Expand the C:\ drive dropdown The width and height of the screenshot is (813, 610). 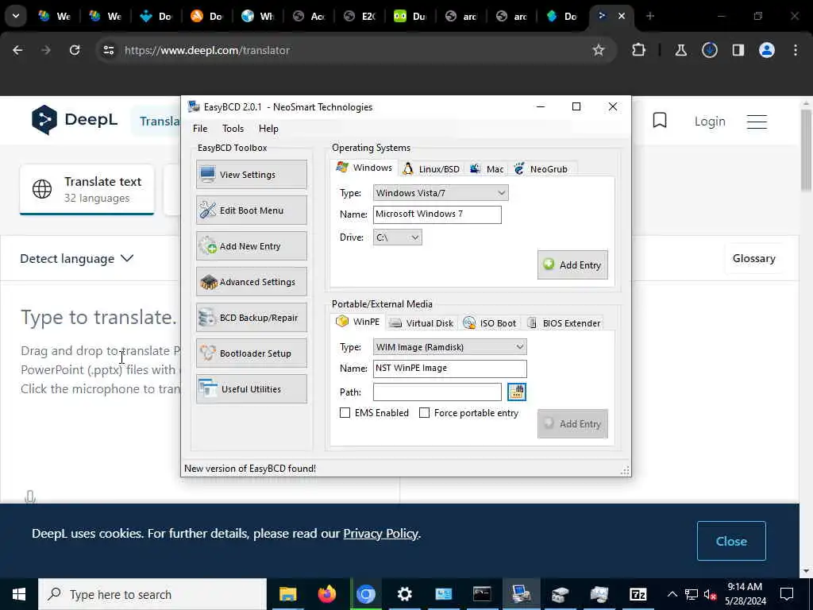point(397,237)
